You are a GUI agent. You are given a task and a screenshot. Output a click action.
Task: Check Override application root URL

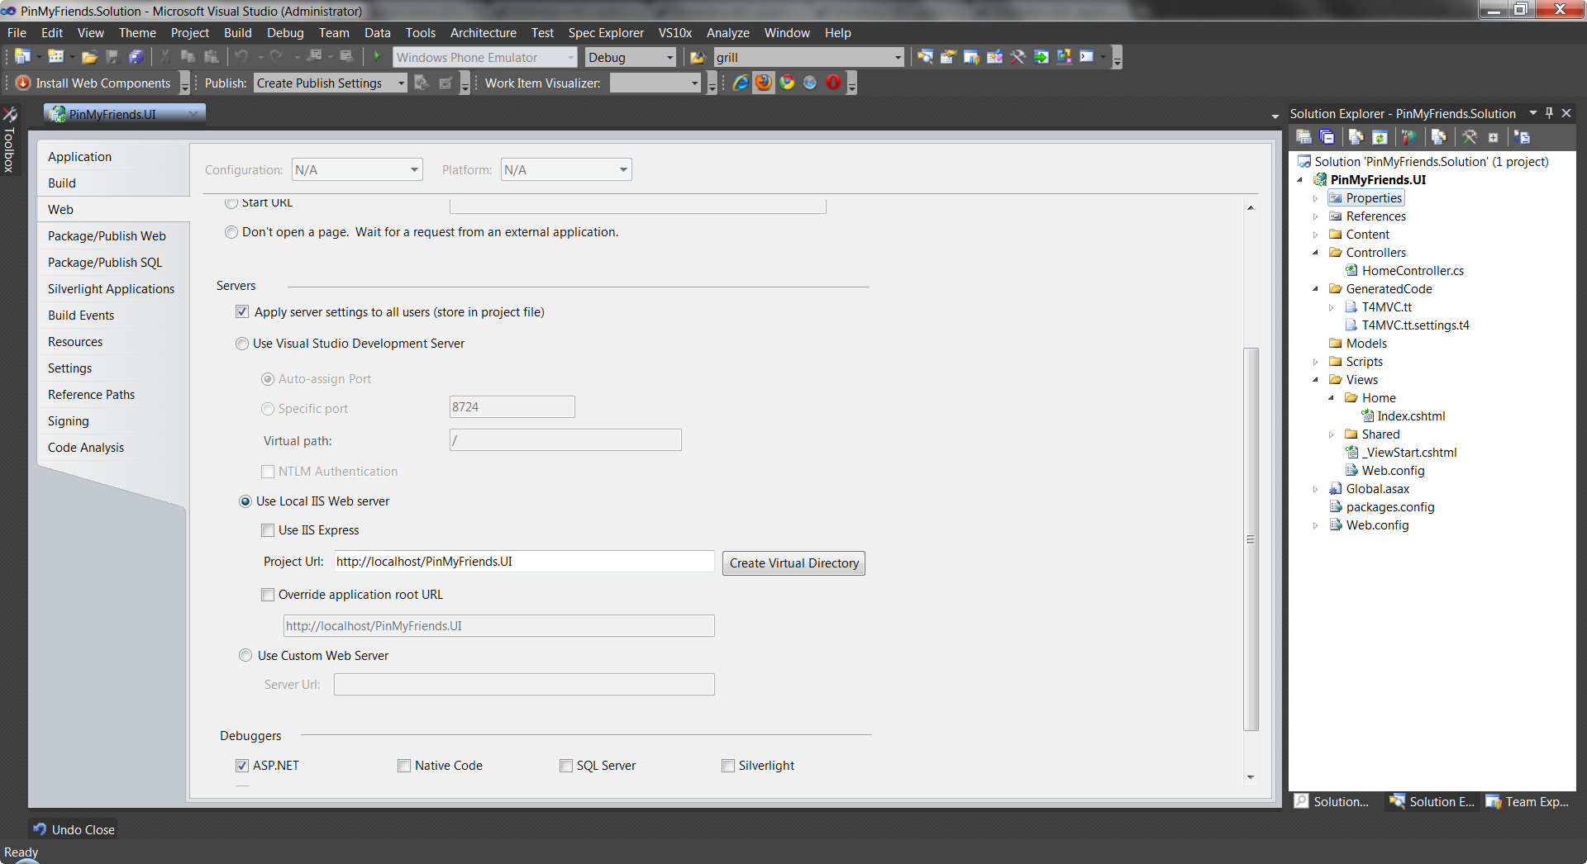tap(268, 595)
